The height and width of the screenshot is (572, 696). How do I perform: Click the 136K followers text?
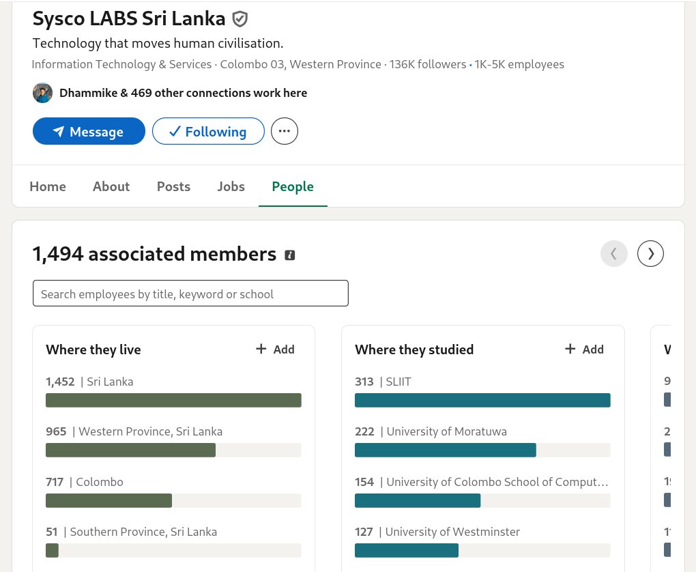pos(428,64)
